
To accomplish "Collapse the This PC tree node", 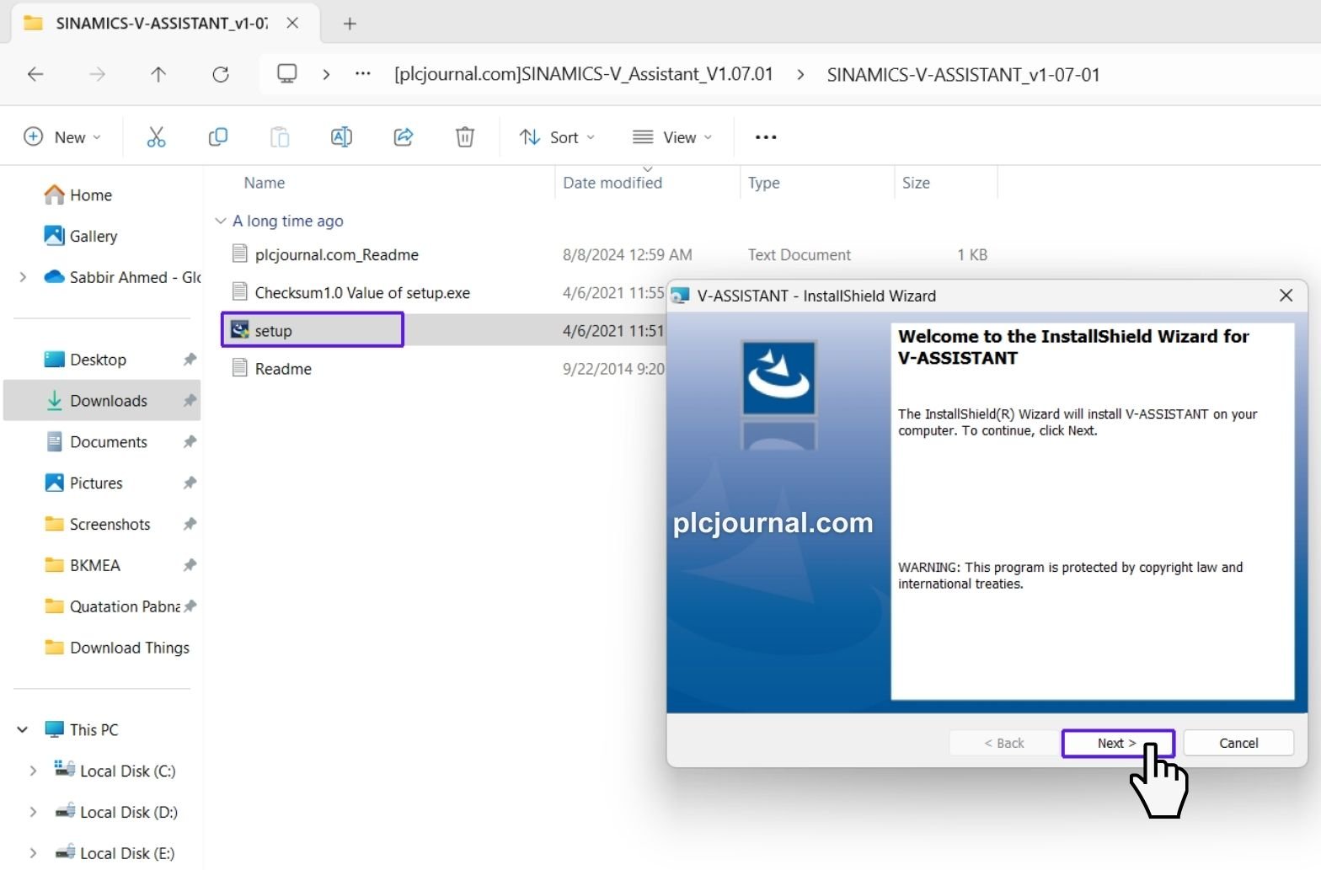I will 23,729.
